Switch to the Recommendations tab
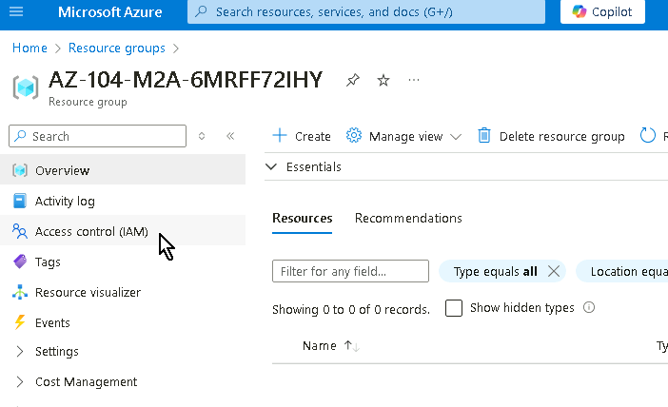Image resolution: width=668 pixels, height=407 pixels. (x=408, y=218)
